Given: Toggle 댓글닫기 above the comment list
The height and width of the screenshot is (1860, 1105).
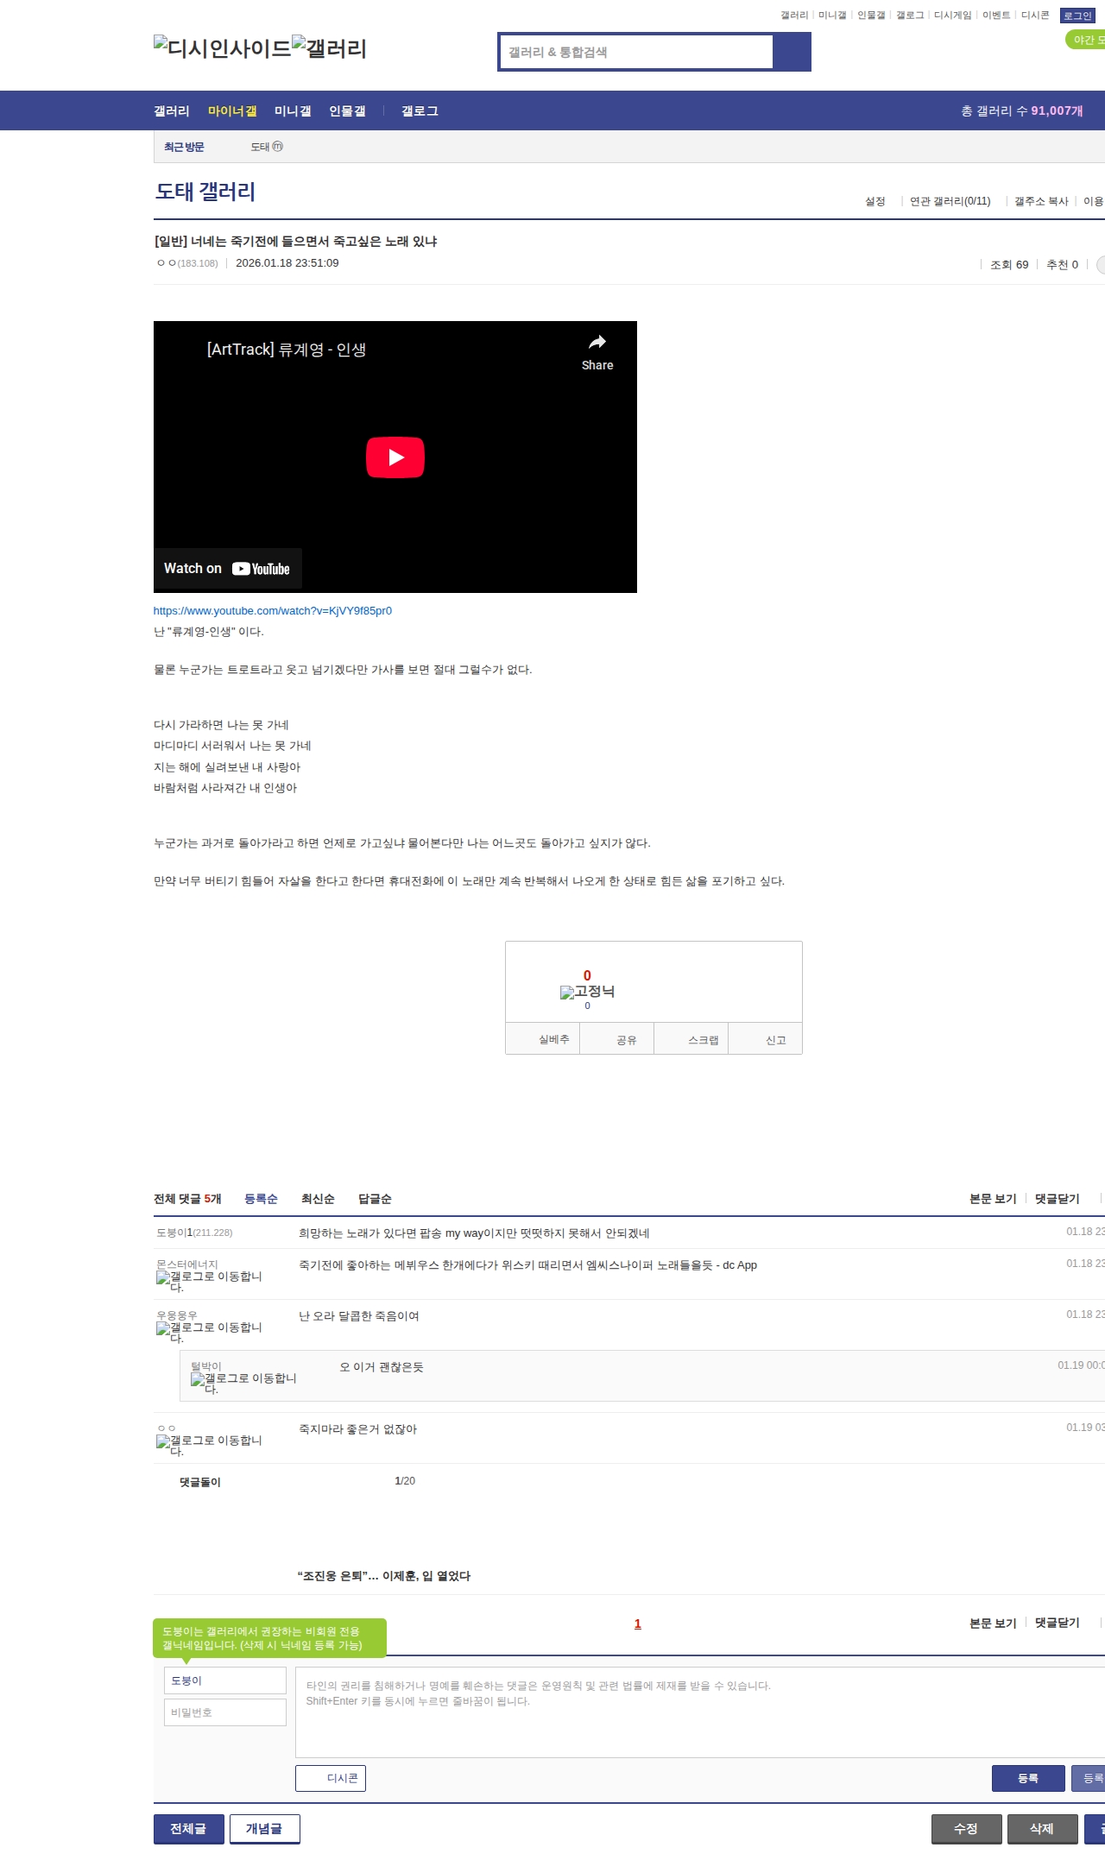Looking at the screenshot, I should tap(1057, 1199).
